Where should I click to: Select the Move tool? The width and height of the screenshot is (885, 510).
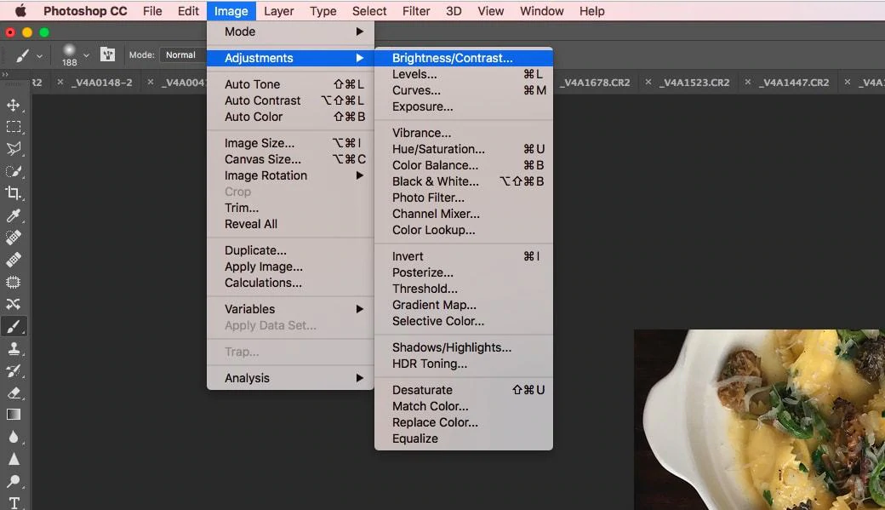(14, 105)
